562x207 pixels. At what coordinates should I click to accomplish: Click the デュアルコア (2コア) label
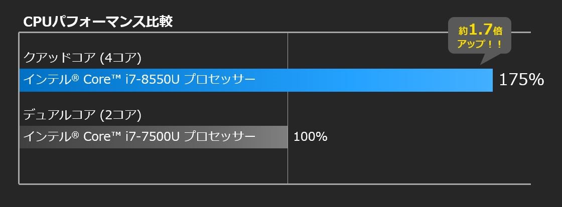click(82, 115)
